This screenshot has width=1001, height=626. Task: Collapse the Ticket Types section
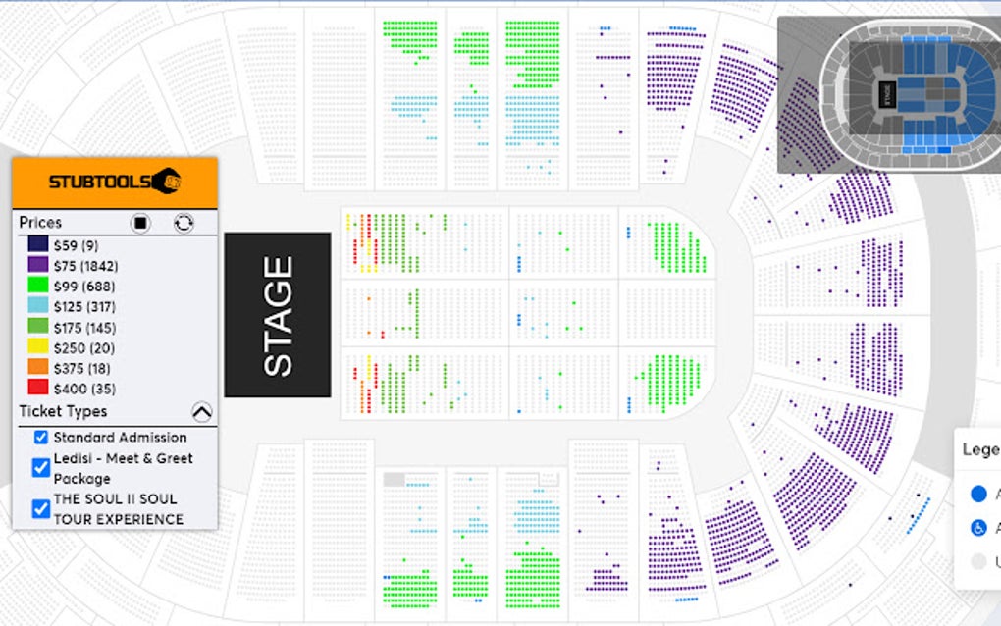click(x=201, y=412)
